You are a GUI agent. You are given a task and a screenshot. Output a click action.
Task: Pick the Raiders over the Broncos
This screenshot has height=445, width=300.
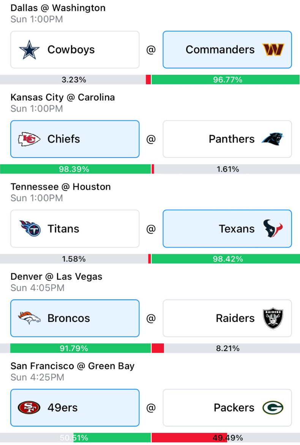pyautogui.click(x=227, y=318)
